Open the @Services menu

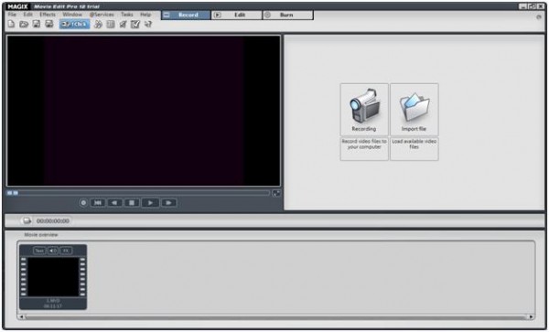[x=102, y=15]
